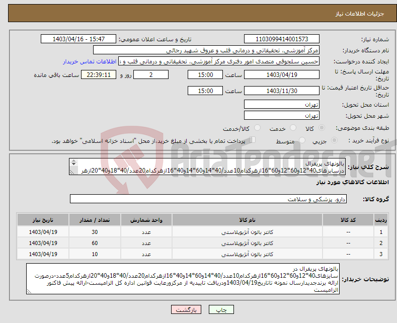The width and height of the screenshot is (397, 323).
Task: Click the response deadline date 1403/04/19
Action: 282,74
